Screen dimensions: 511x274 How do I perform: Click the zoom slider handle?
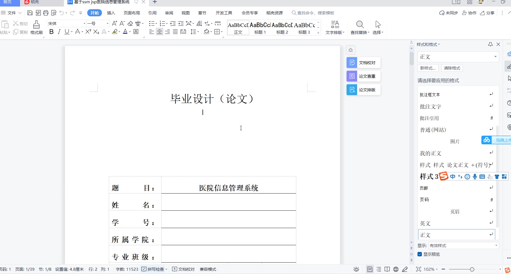tap(472, 269)
